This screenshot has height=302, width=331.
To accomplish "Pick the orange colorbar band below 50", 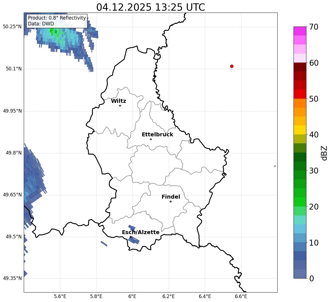I will pos(300,103).
